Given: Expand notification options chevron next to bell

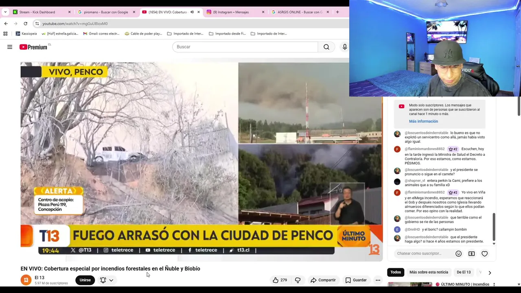Looking at the screenshot, I should click(x=111, y=280).
